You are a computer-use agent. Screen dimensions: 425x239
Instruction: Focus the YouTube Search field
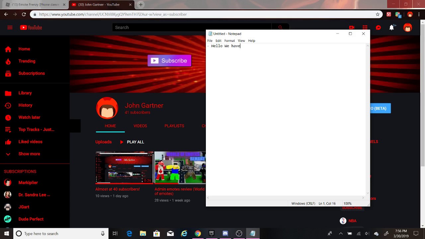tap(192, 28)
